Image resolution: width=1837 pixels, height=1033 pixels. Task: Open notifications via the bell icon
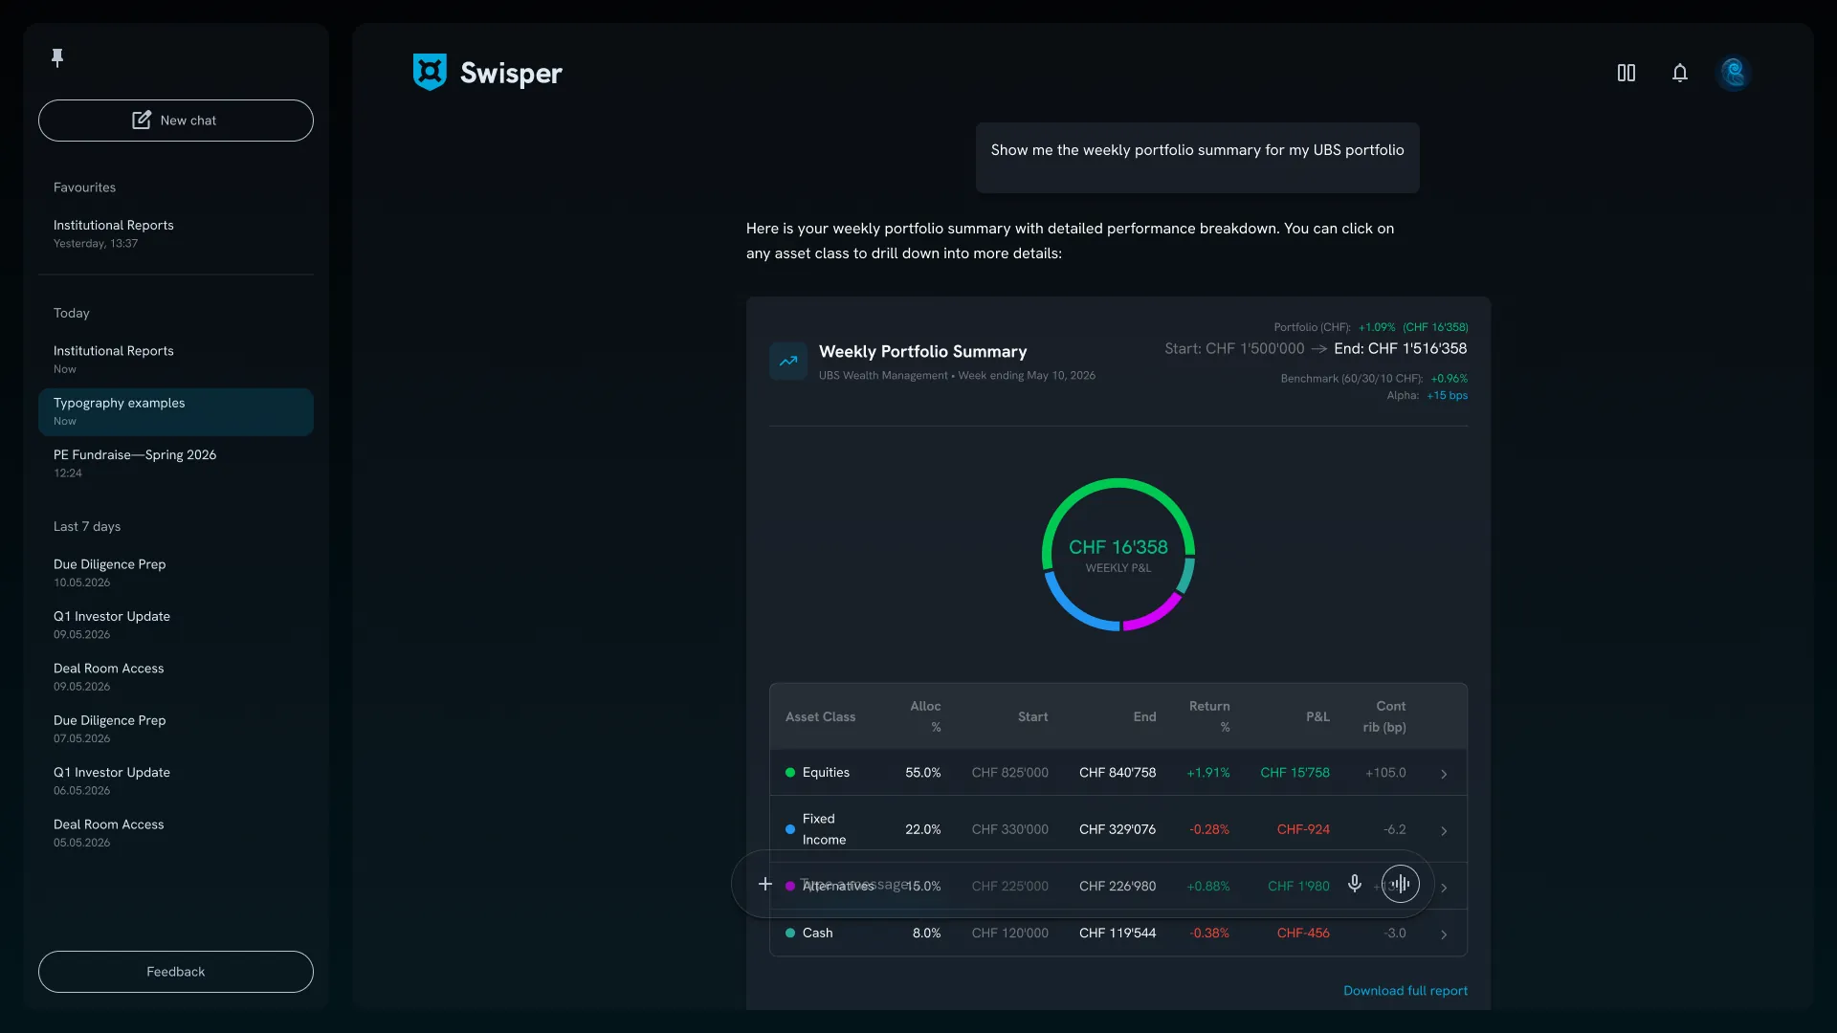(x=1680, y=73)
